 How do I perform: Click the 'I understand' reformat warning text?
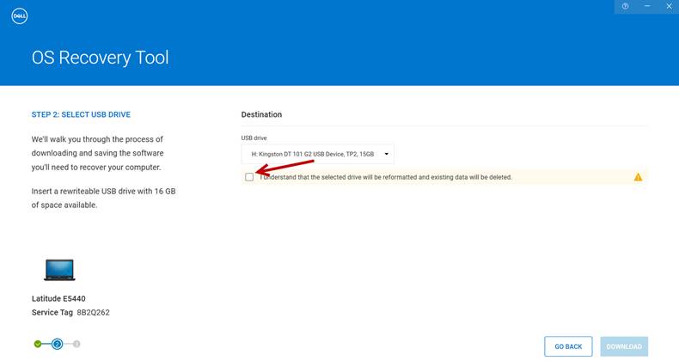coord(387,177)
